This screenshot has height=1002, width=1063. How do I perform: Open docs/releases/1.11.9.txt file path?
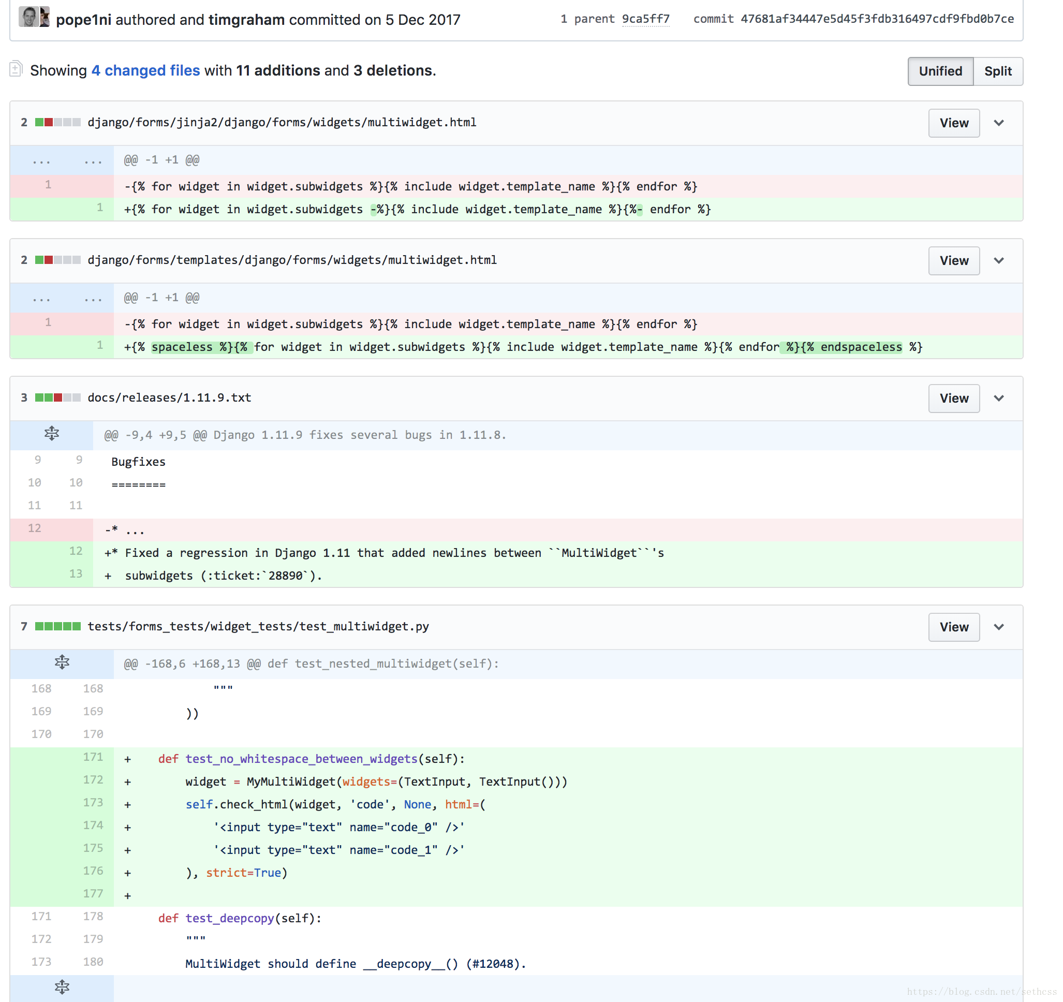click(x=169, y=398)
